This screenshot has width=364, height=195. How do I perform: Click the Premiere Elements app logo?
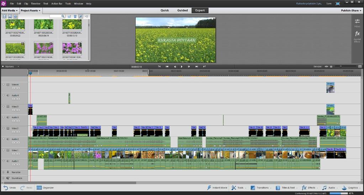point(4,3)
